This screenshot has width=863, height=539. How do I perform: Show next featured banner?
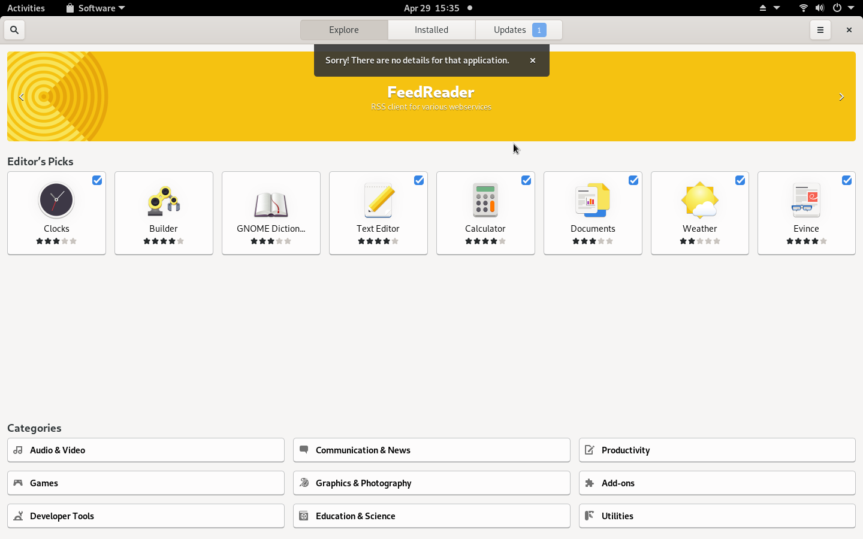point(841,97)
